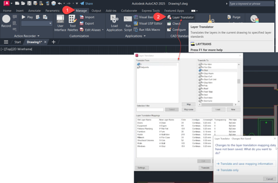278x183 pixels.
Task: Add a new drawing tab with plus icon
Action: [53, 42]
